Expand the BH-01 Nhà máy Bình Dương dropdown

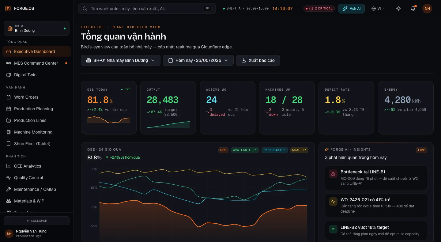click(x=121, y=60)
